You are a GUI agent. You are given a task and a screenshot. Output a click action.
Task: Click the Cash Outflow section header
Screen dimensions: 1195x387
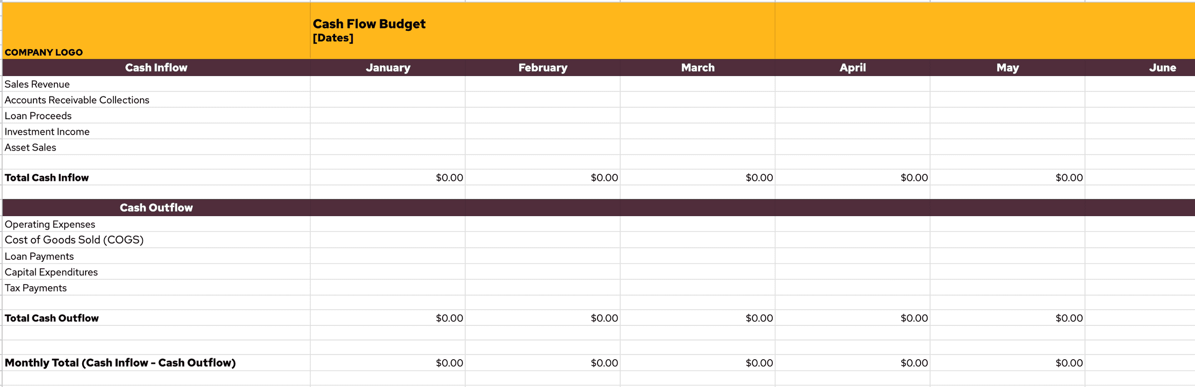pos(156,208)
